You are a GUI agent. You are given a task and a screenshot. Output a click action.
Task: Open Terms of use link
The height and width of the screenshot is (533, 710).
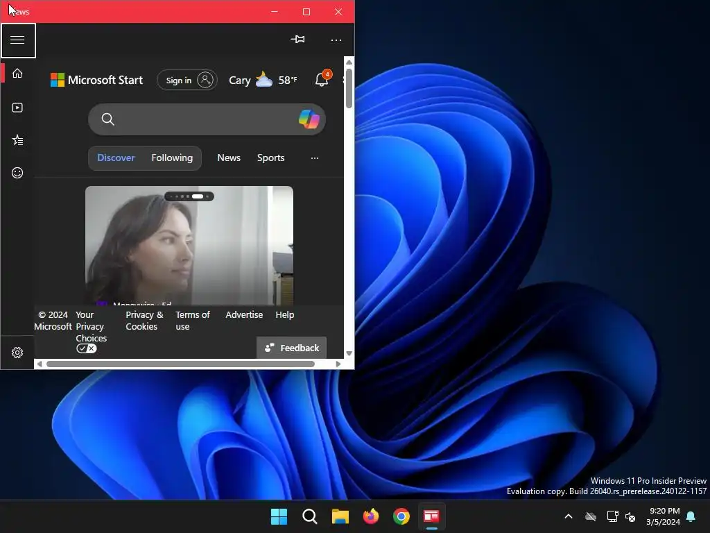coord(193,321)
